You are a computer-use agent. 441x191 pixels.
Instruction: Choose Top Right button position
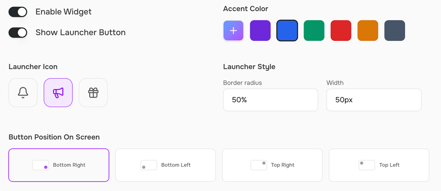coord(272,165)
